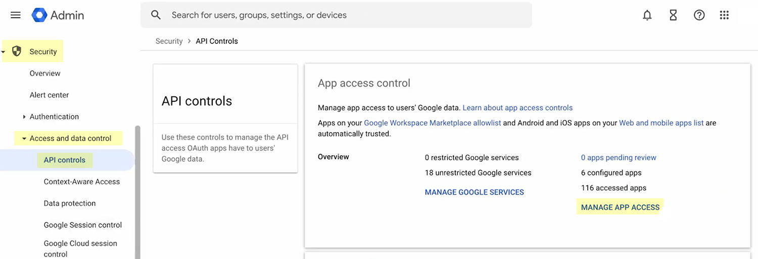The height and width of the screenshot is (259, 758).
Task: Expand the Authentication submenu arrow
Action: pyautogui.click(x=24, y=117)
